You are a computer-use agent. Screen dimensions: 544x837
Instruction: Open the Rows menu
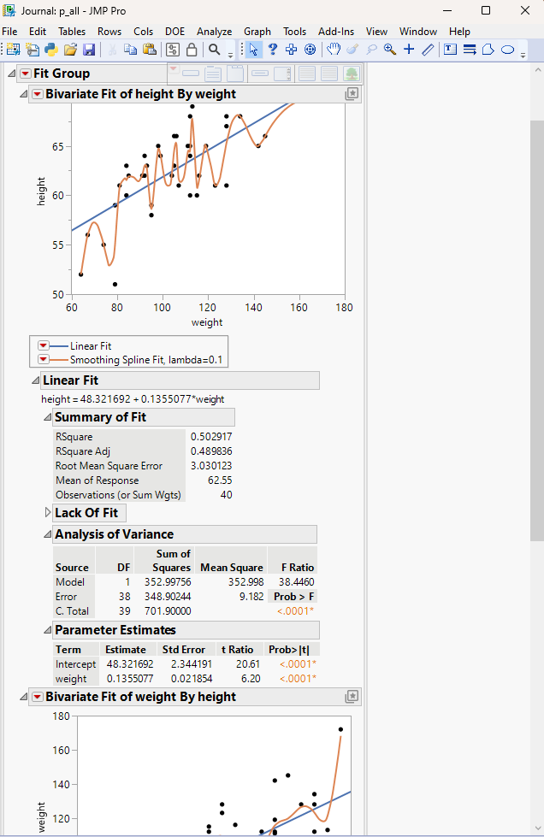[x=109, y=32]
